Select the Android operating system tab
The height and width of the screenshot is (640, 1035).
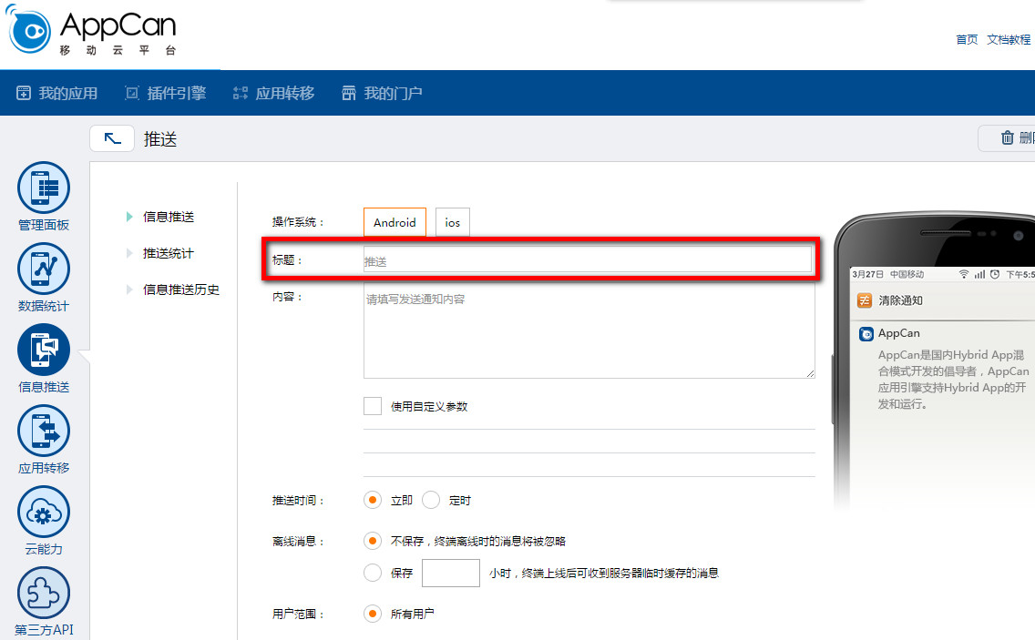(395, 222)
